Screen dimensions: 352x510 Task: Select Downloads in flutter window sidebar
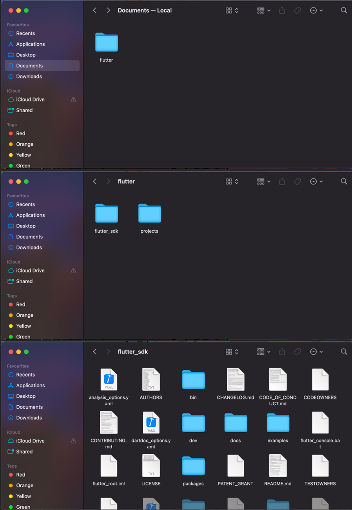42,248
